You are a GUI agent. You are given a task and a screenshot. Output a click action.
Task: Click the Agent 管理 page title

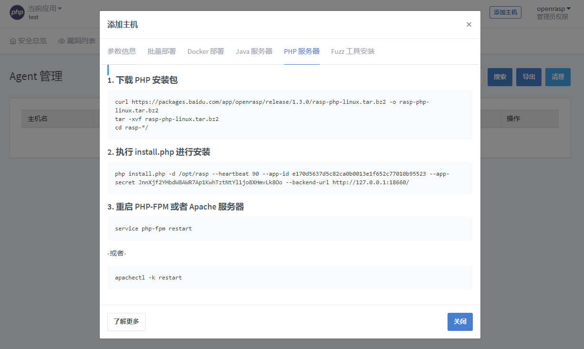point(36,76)
